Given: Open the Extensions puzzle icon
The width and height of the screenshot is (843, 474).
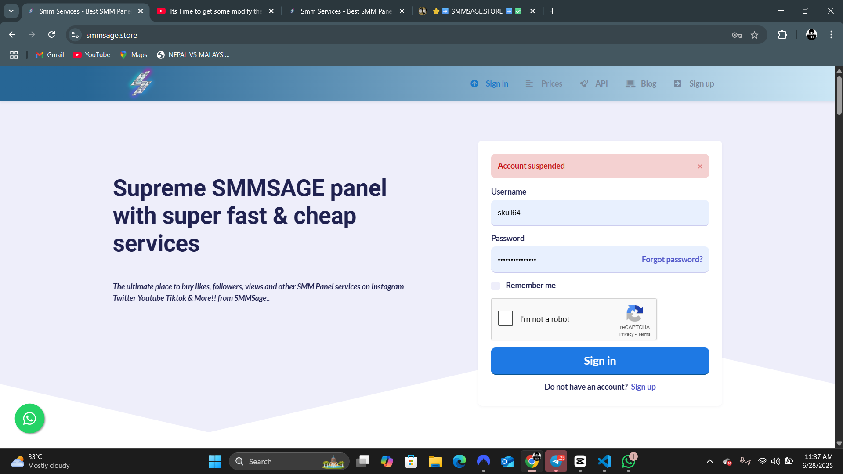Looking at the screenshot, I should point(782,35).
